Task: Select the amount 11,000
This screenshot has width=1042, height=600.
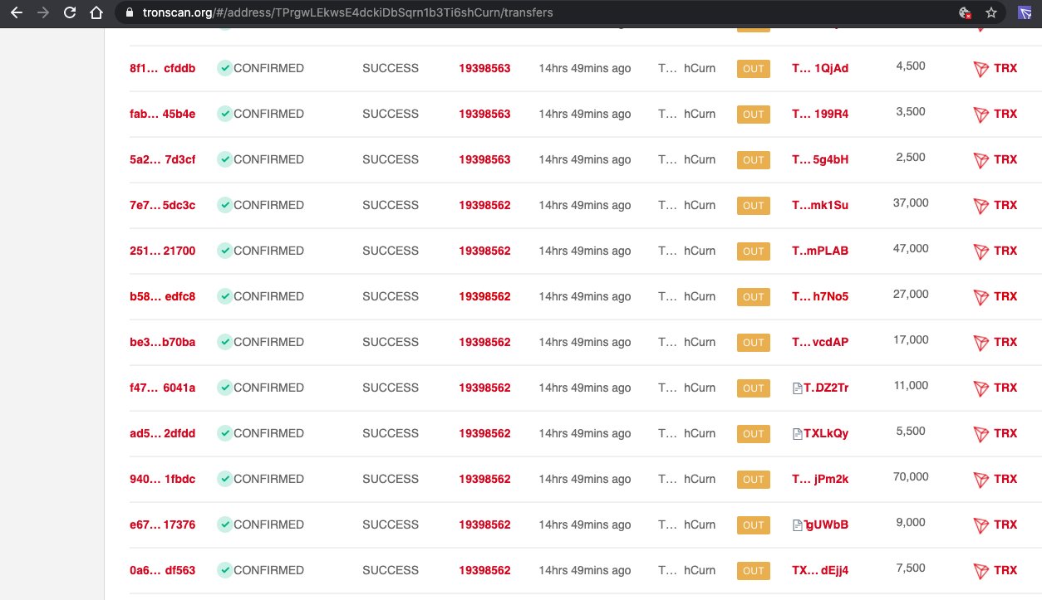Action: tap(912, 385)
